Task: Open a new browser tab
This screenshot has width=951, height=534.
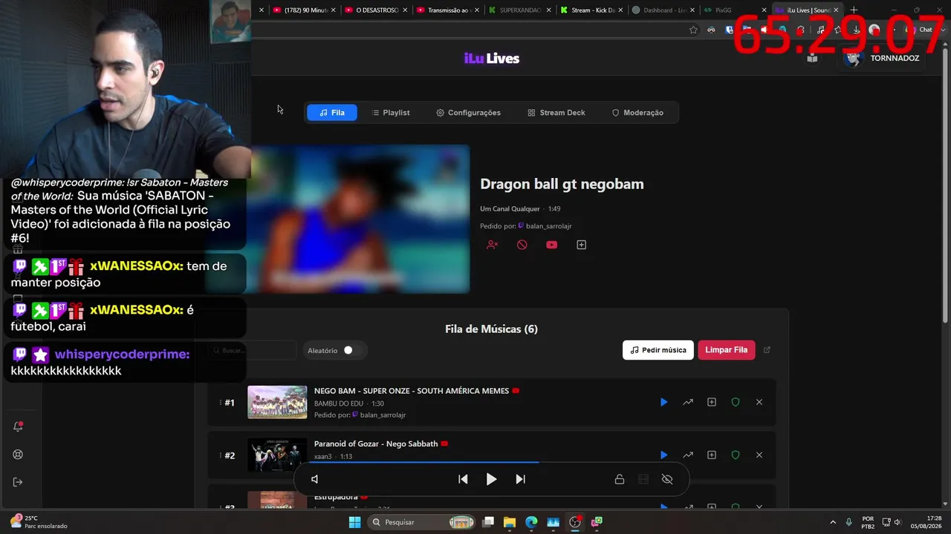Action: pyautogui.click(x=854, y=10)
